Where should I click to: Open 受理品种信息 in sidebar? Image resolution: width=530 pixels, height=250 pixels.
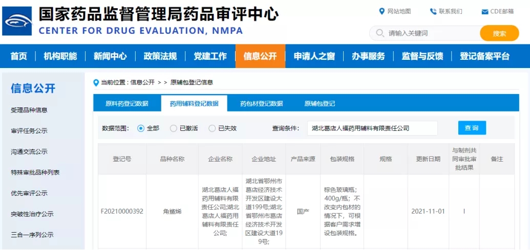coord(29,110)
